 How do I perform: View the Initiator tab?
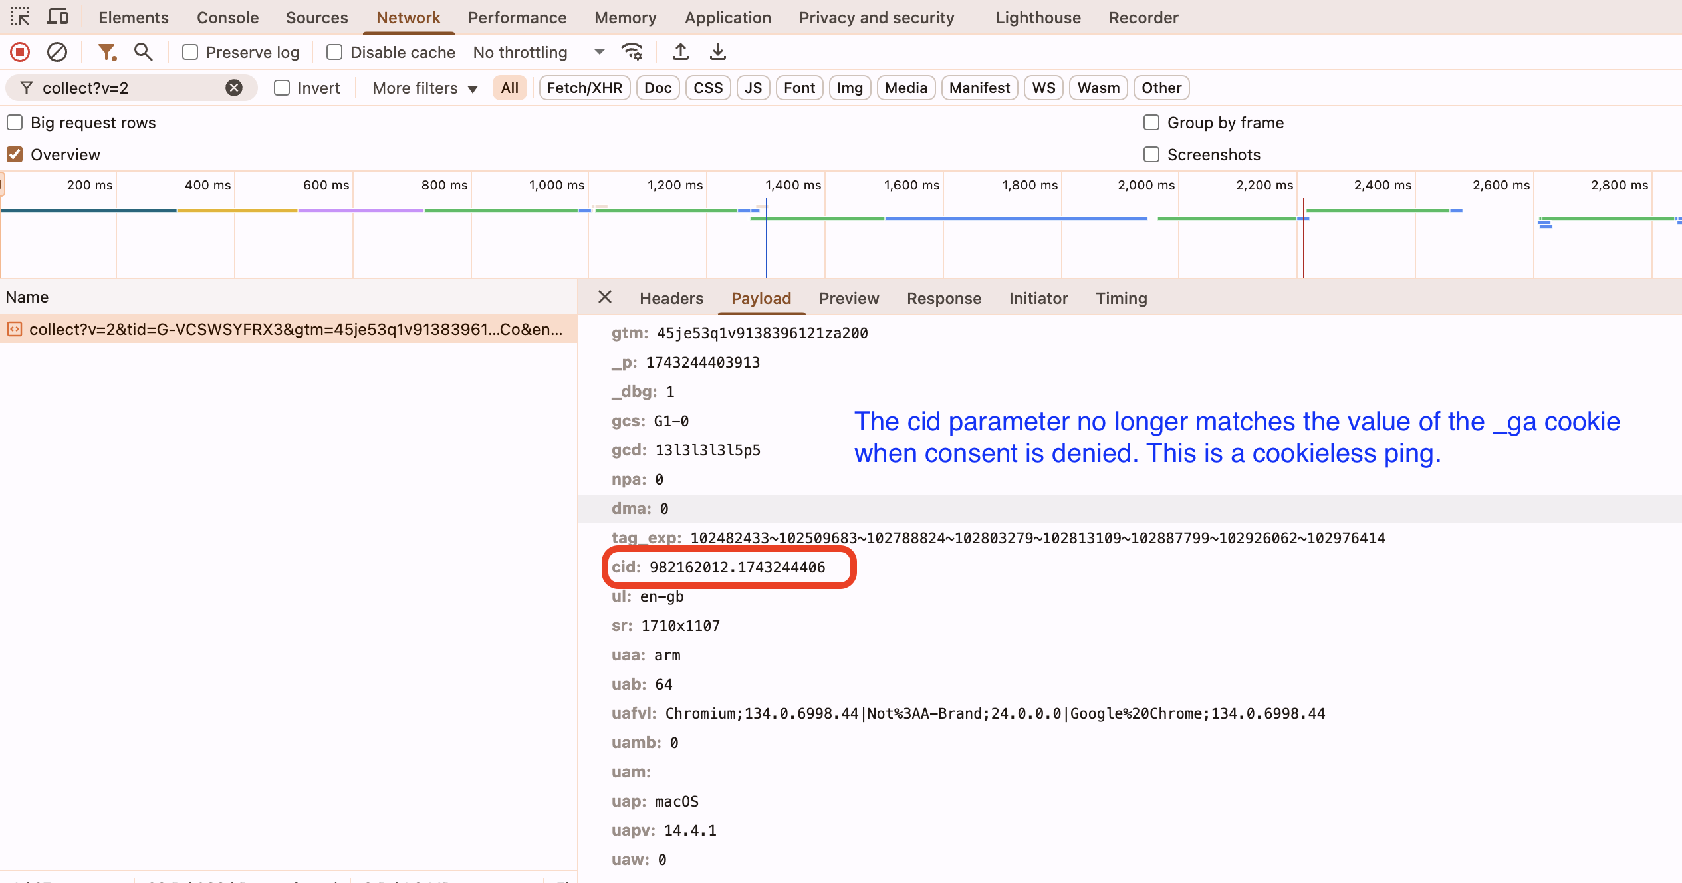point(1038,298)
